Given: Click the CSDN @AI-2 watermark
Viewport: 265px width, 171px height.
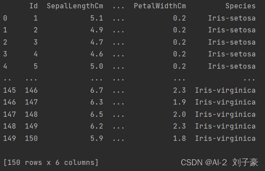Looking at the screenshot, I should point(204,163).
